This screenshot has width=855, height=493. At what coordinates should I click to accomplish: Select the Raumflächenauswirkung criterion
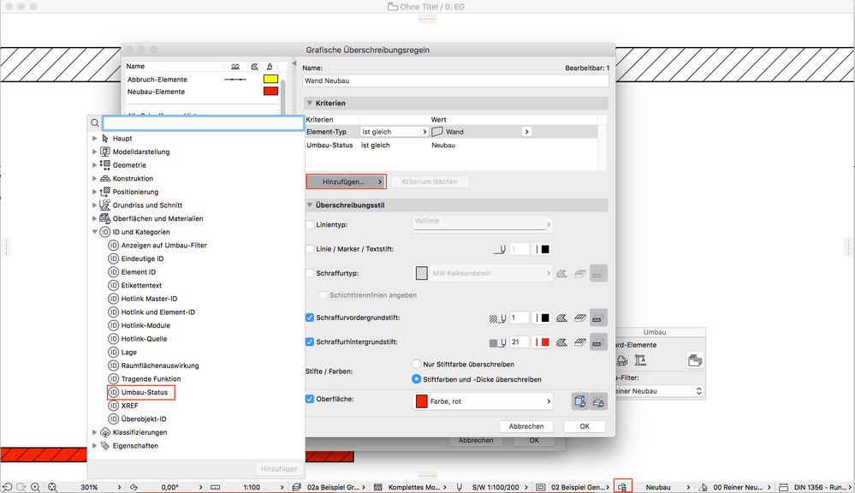(x=159, y=366)
